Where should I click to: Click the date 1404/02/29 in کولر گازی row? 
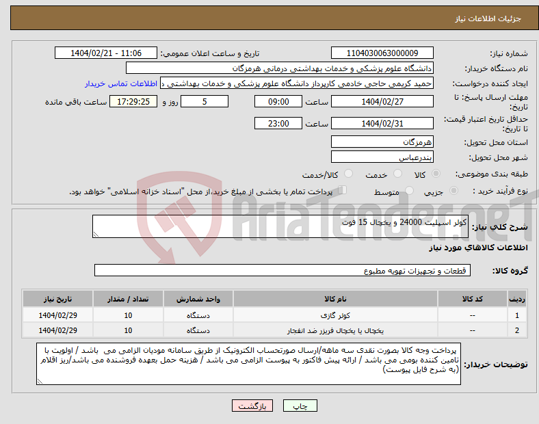coord(57,315)
